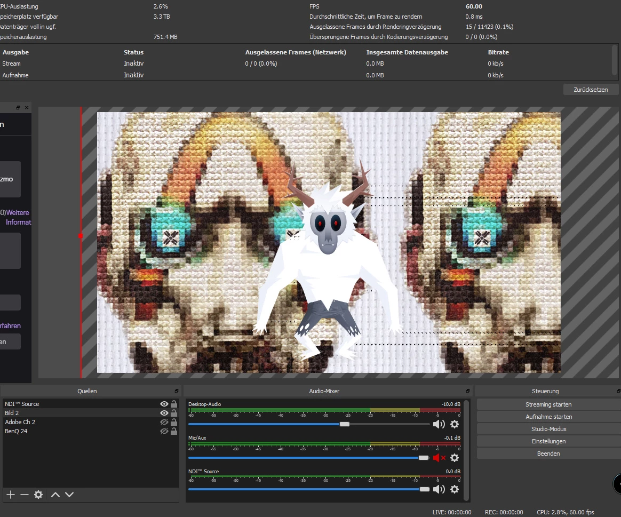
Task: Click LIVE: 00:00:00 in status bar
Action: 451,512
